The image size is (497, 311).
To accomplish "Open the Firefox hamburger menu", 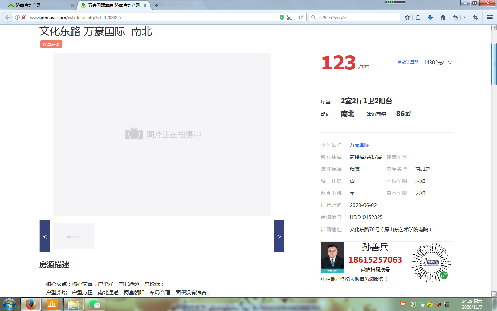I will (x=490, y=17).
